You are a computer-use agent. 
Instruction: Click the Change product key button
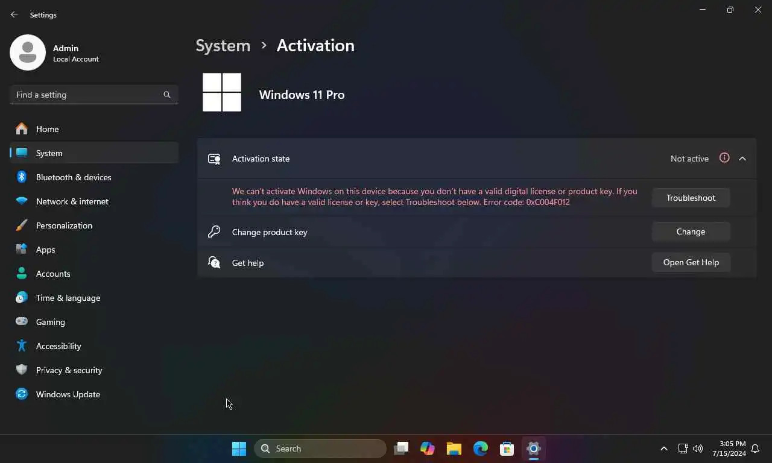point(691,231)
